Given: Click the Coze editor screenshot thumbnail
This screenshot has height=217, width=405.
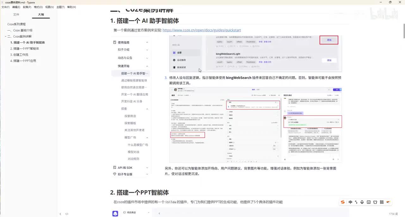Looking at the screenshot, I should pos(256,125).
